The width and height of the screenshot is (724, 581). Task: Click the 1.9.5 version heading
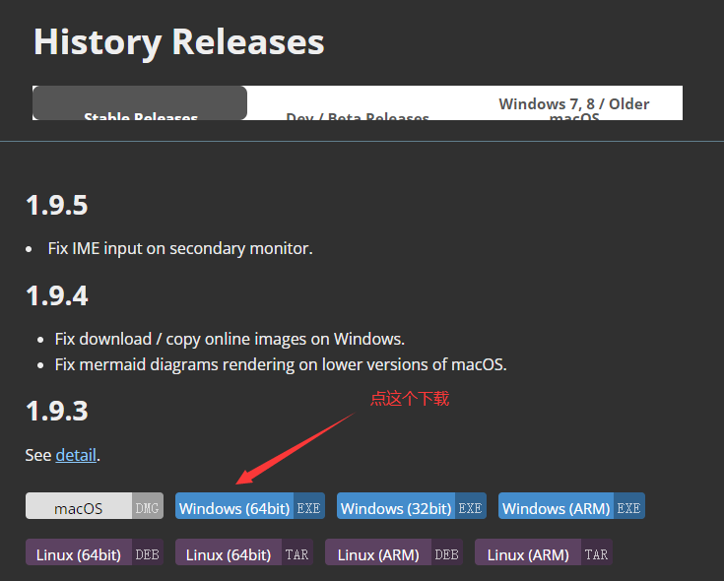pyautogui.click(x=56, y=206)
